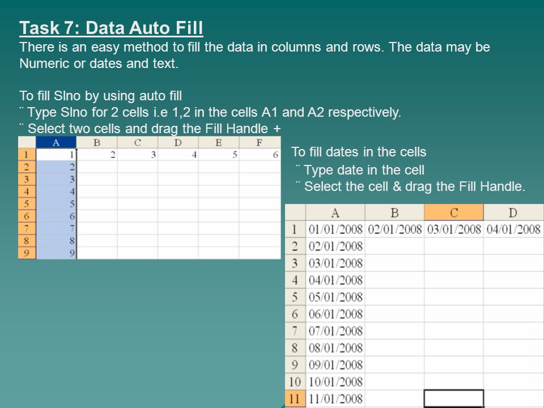
Task: Select date cell D1 with 04/01/2008
Action: [513, 229]
